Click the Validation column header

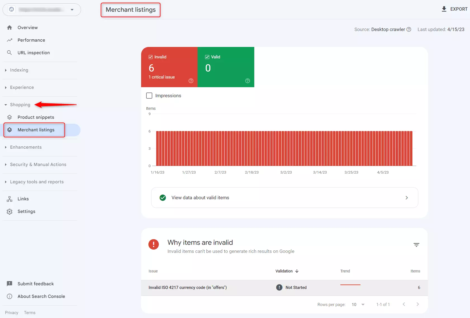coord(287,271)
